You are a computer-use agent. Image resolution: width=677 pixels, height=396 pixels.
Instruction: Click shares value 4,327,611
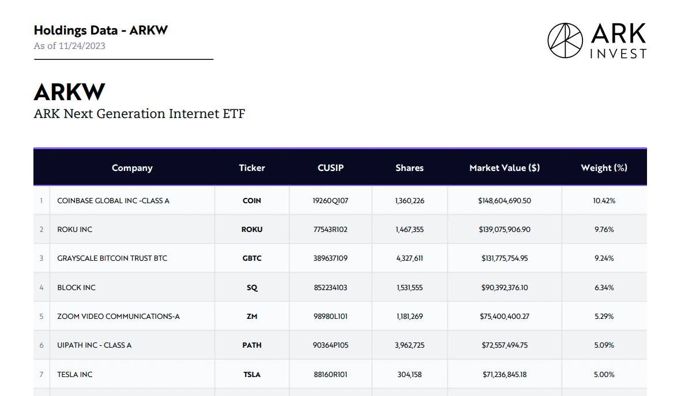tap(410, 258)
